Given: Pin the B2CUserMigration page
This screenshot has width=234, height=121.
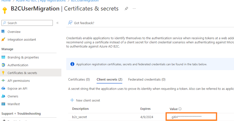Looking at the screenshot, I should [x=126, y=9].
